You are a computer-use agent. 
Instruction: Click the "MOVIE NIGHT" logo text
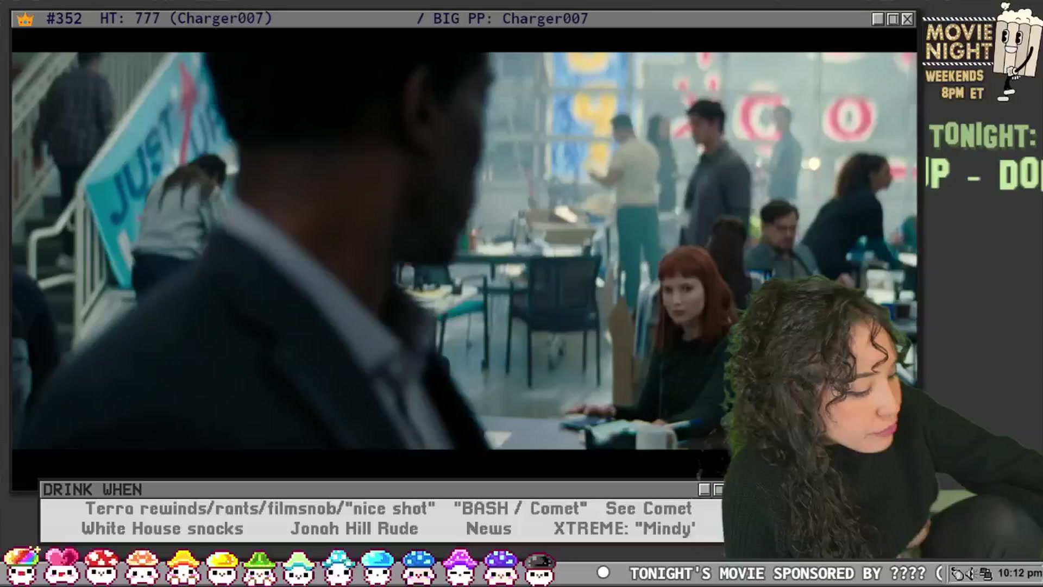(x=959, y=41)
